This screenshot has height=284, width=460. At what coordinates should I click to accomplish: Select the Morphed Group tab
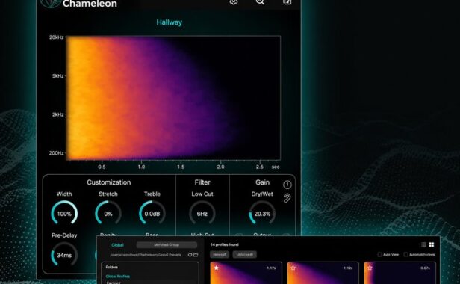point(167,245)
